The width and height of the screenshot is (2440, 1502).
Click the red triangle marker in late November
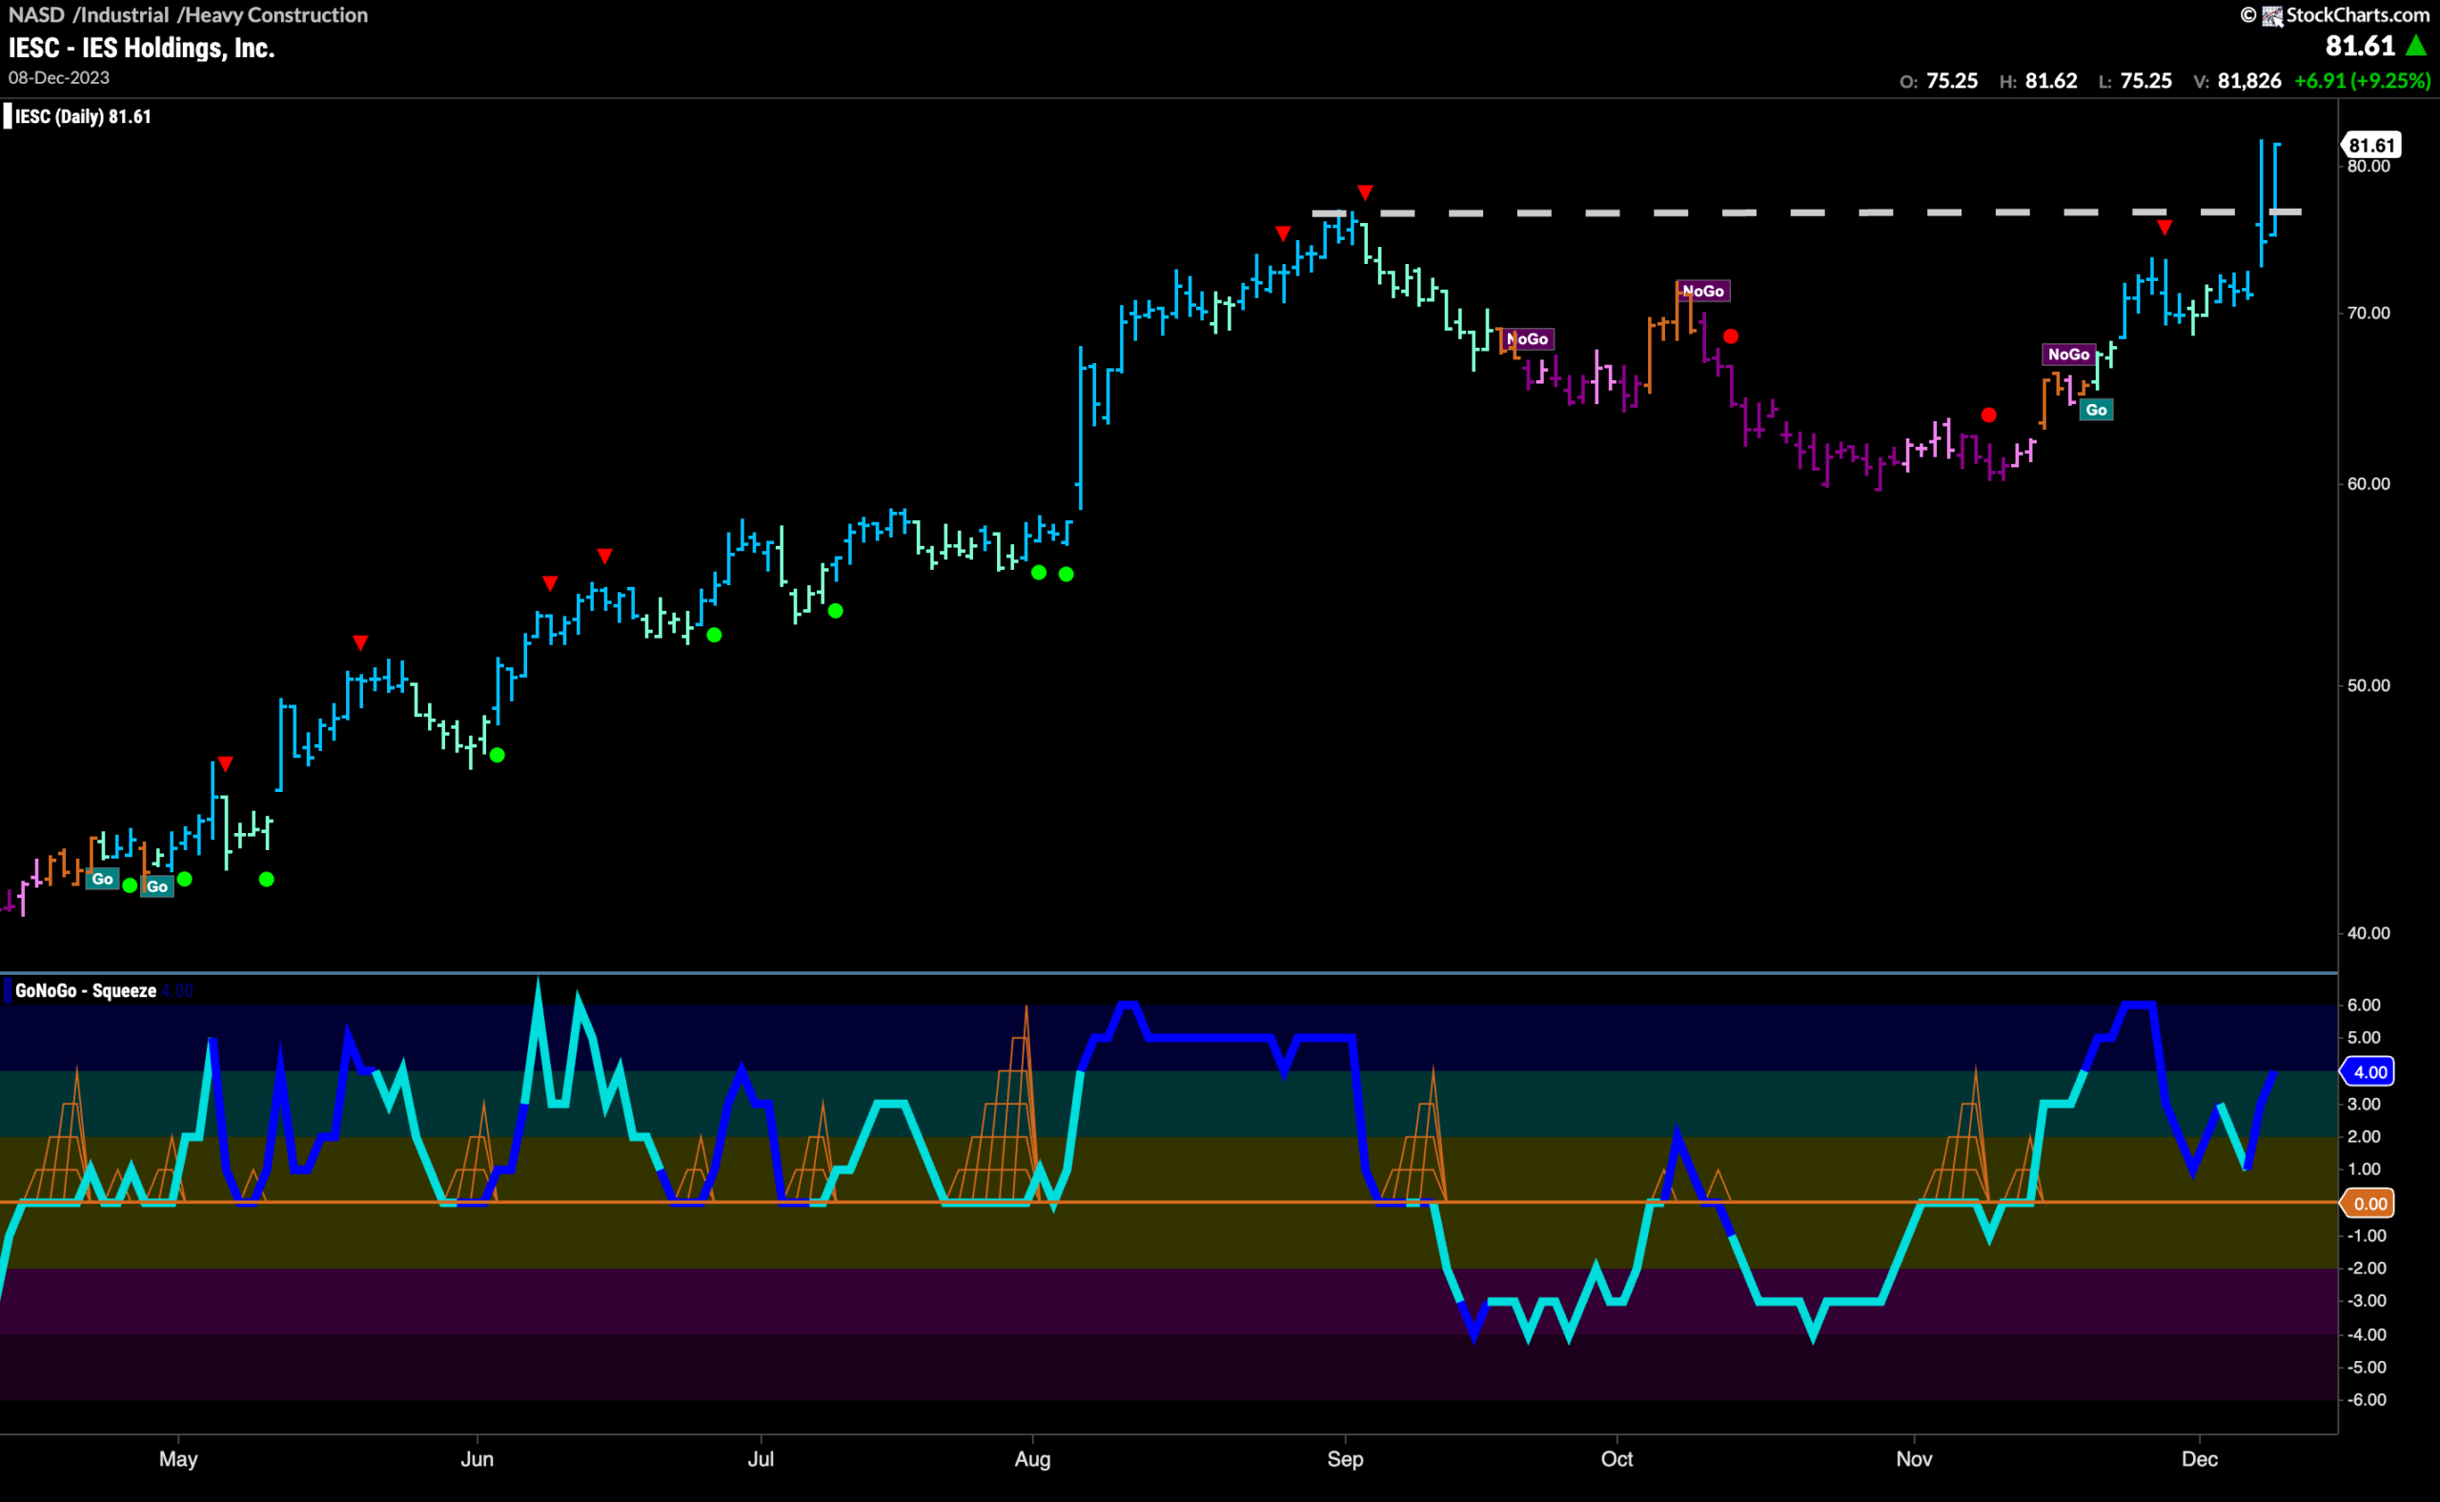tap(2165, 229)
